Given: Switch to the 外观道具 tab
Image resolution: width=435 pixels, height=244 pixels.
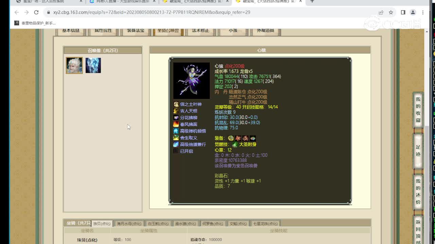Looking at the screenshot, I should pos(265,31).
